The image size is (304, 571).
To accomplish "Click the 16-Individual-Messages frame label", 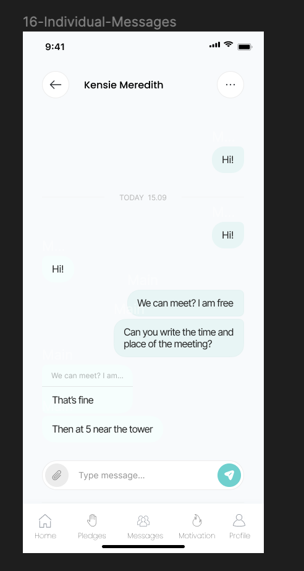I will pos(99,22).
